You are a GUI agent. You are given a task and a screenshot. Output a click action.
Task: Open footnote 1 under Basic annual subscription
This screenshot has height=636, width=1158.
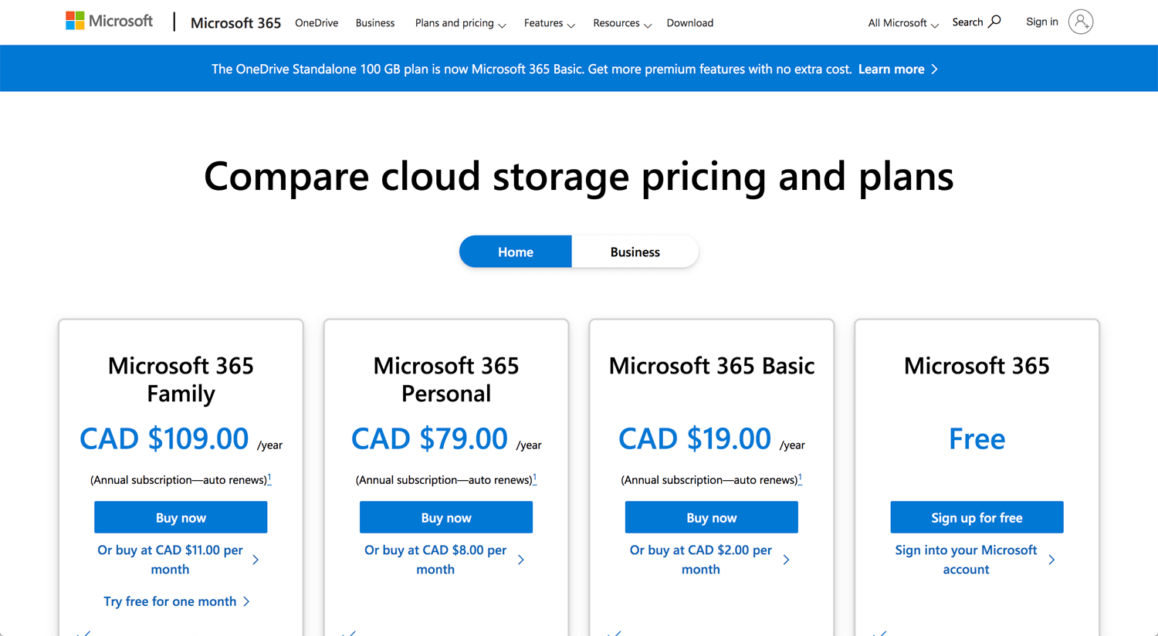pyautogui.click(x=800, y=479)
